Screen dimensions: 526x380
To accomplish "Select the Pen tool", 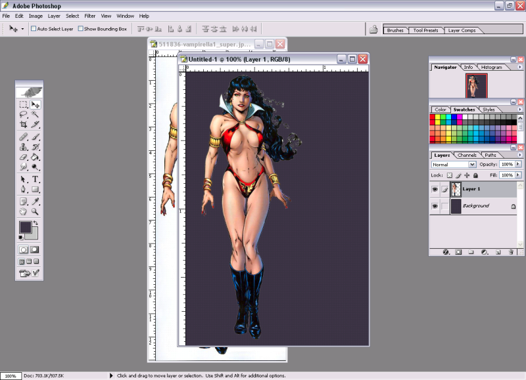I will click(x=23, y=189).
